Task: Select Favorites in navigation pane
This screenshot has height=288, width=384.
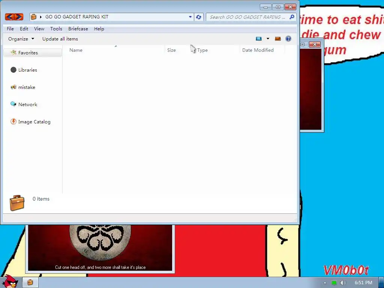Action: point(33,52)
